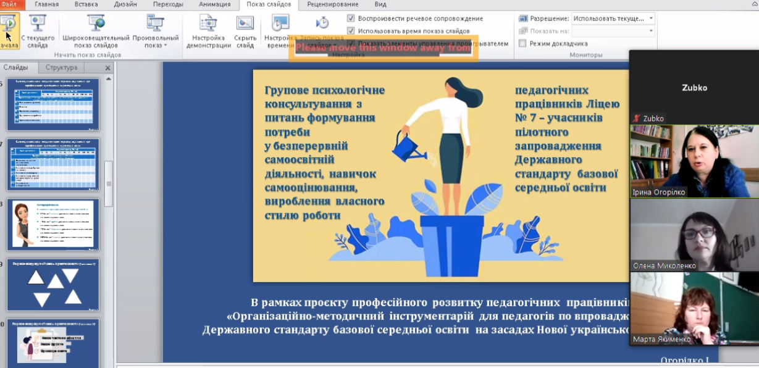Toggle 'Воспроизвести речевое сопровождение' checkbox
The image size is (759, 368).
(351, 19)
